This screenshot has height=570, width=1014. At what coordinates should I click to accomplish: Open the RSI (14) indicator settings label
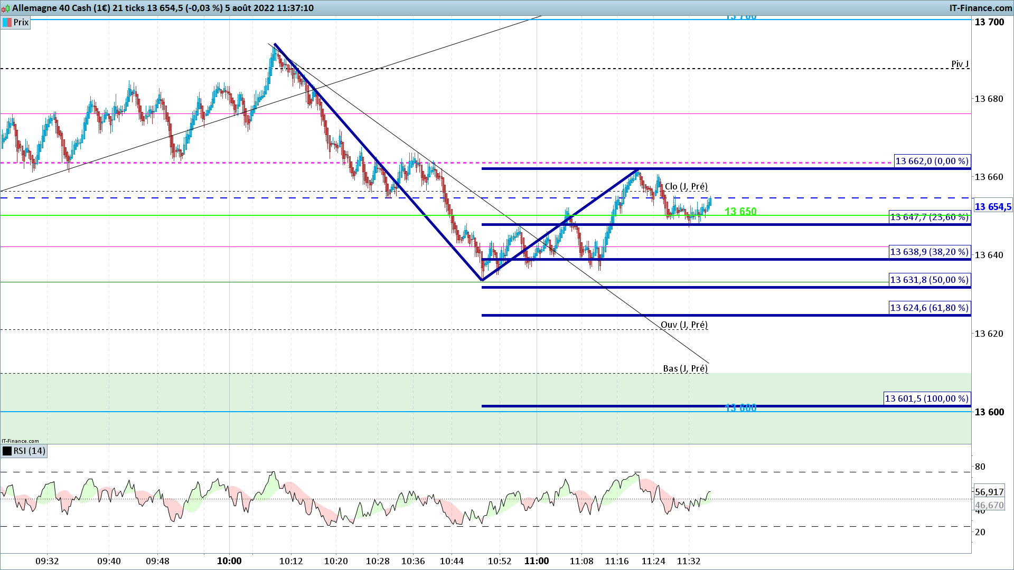[x=30, y=451]
